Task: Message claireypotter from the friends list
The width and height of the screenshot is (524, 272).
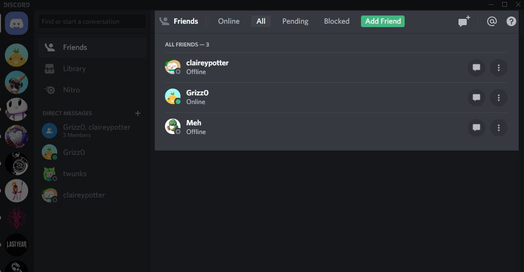Action: click(476, 68)
